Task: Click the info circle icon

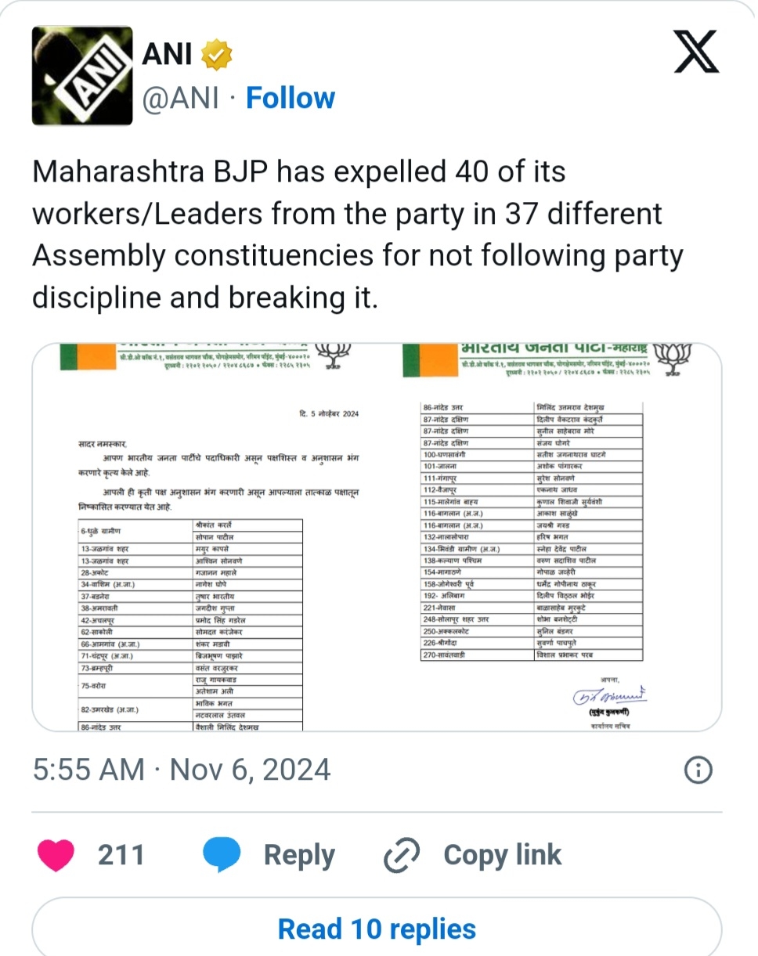Action: [x=698, y=770]
